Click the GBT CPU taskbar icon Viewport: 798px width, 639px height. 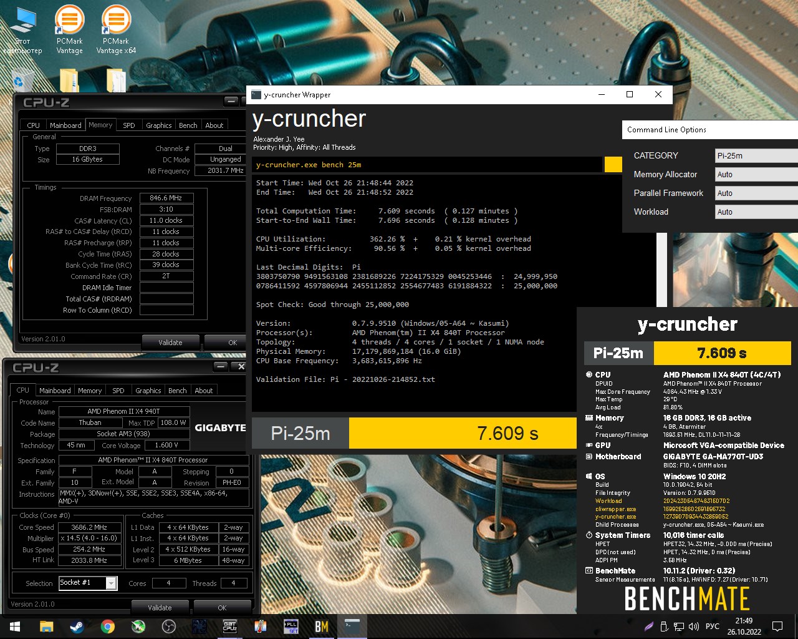pos(230,627)
